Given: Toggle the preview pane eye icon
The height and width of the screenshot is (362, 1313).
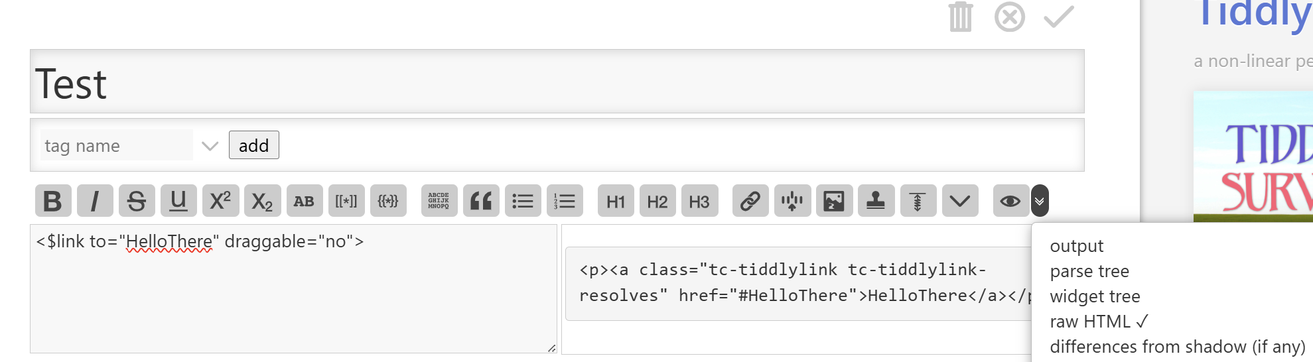Looking at the screenshot, I should click(1010, 201).
